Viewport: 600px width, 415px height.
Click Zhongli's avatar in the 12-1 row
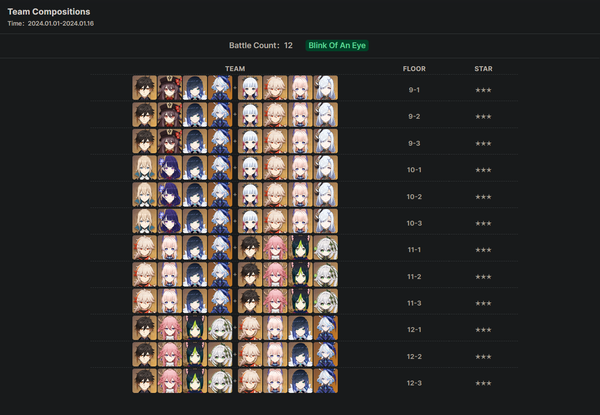click(144, 328)
